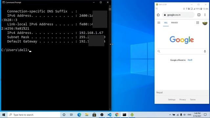Open the Google apps grid
This screenshot has width=210, height=118.
point(198,23)
